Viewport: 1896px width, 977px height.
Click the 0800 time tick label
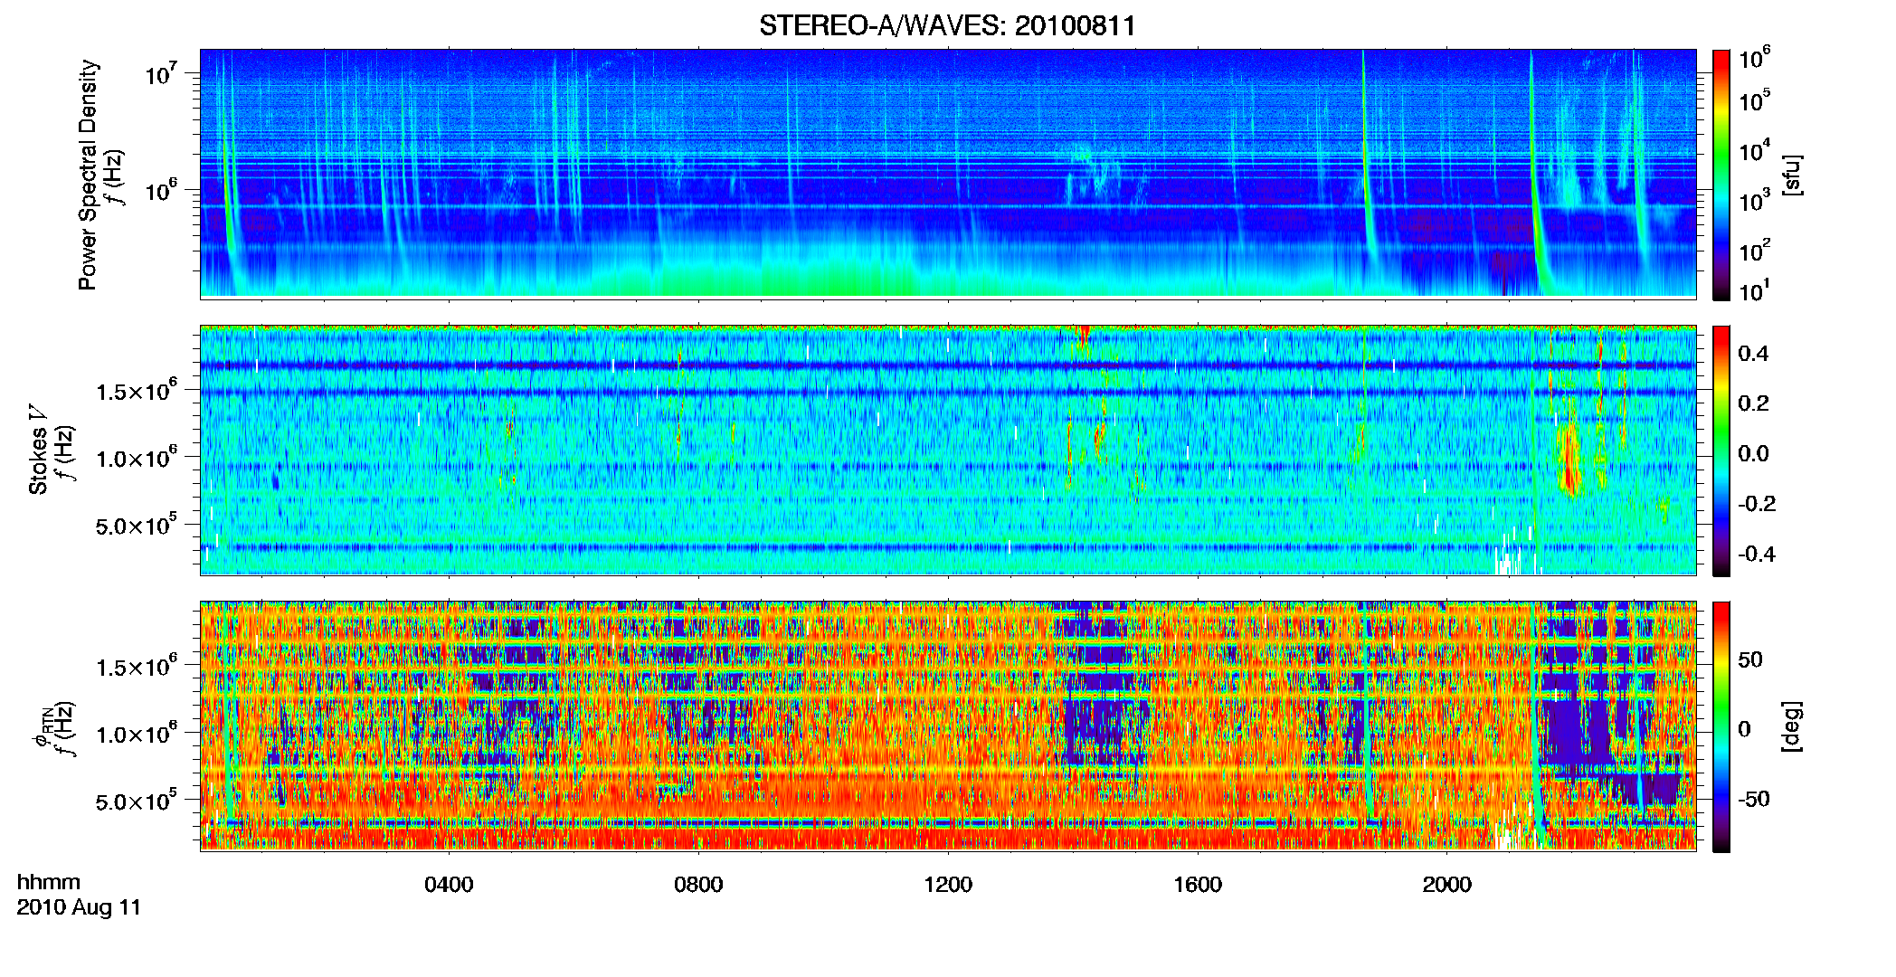pos(698,885)
